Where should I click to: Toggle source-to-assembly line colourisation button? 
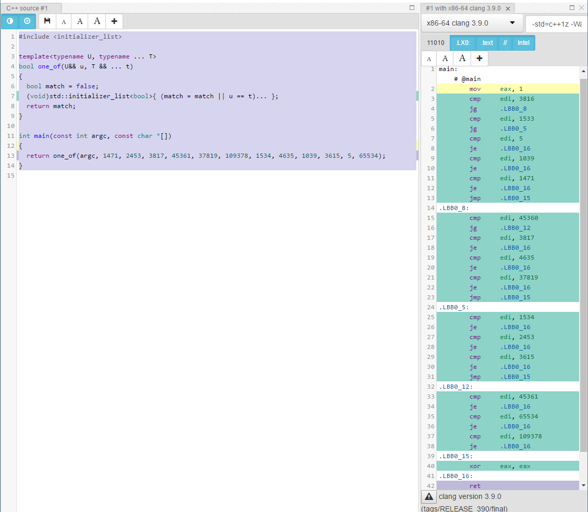[x=10, y=21]
